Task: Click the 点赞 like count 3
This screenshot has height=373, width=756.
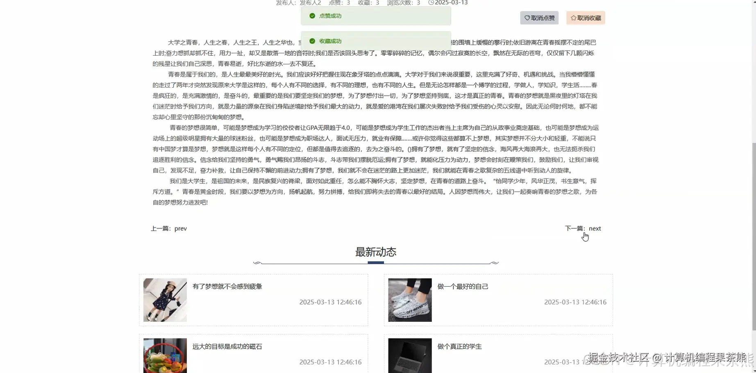Action: click(347, 3)
